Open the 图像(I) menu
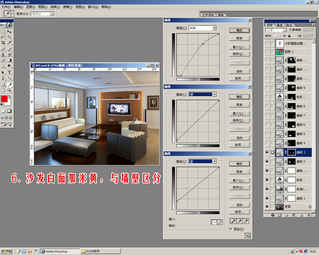319x255 pixels. 31,7
